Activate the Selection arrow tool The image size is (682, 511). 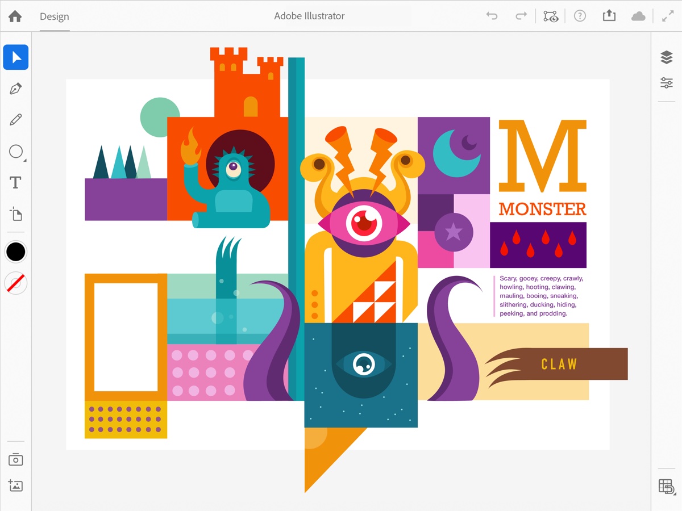pos(16,57)
